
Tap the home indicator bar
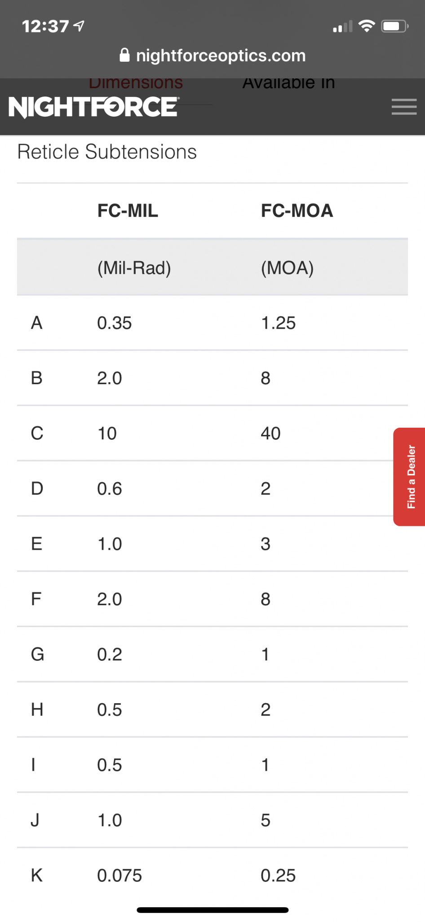[212, 910]
